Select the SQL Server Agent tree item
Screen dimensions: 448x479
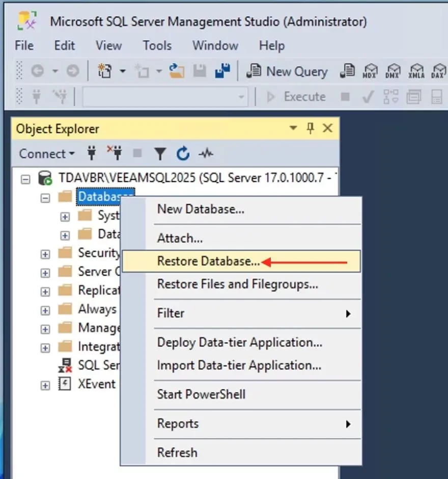coord(99,365)
